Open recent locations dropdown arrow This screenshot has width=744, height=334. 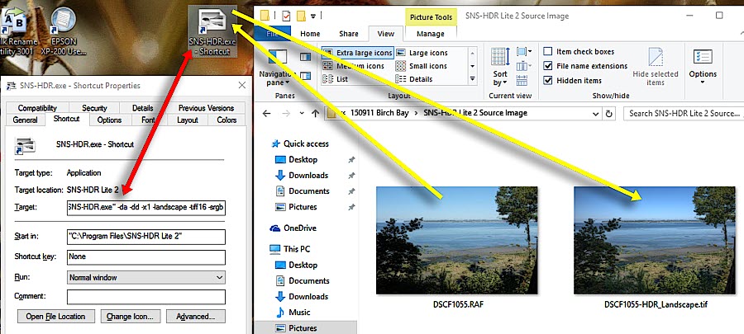[x=302, y=114]
